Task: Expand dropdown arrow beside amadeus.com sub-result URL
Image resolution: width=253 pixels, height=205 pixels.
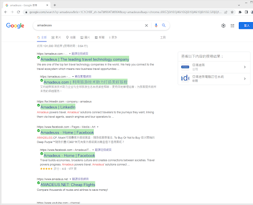Action: click(73, 77)
